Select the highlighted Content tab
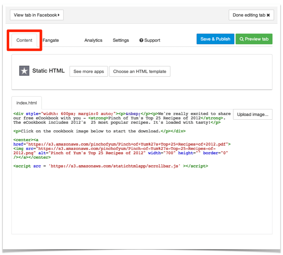The width and height of the screenshot is (283, 255). point(24,40)
